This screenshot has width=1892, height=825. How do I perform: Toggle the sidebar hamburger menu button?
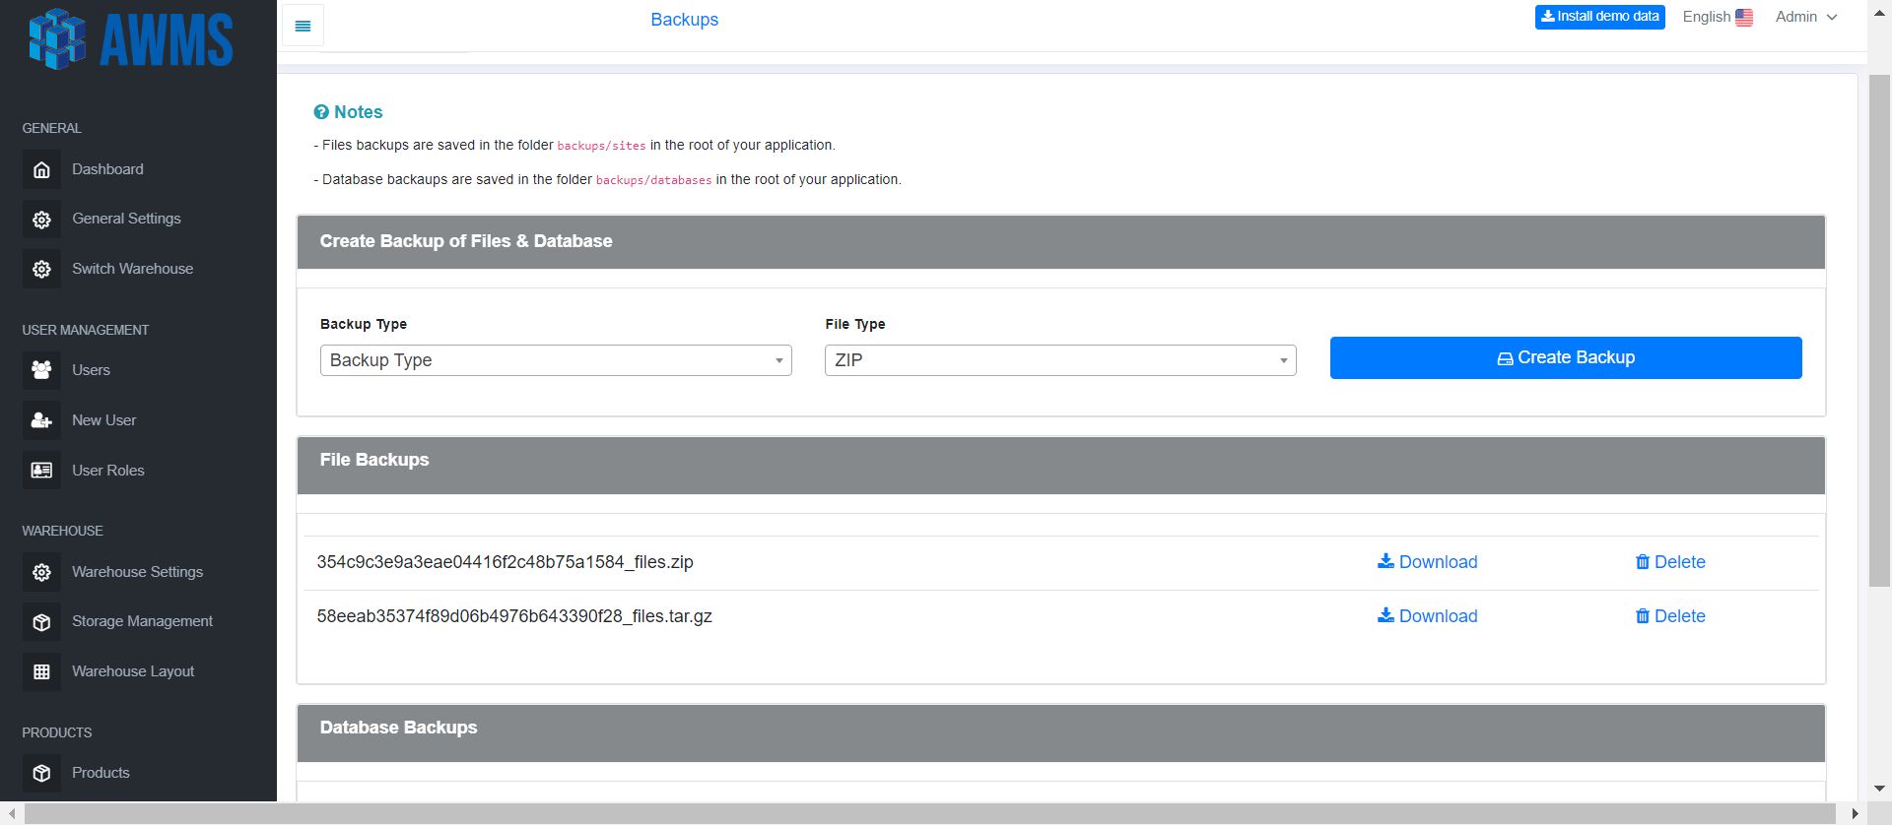(303, 26)
